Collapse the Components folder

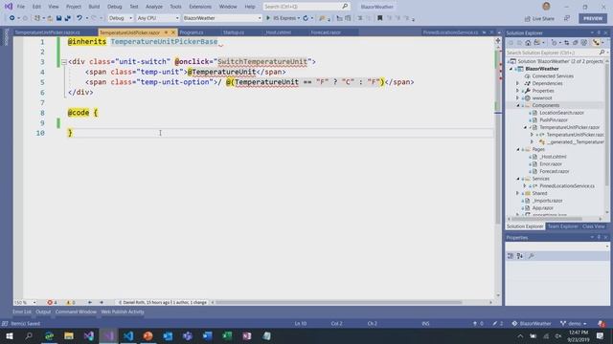tap(517, 105)
